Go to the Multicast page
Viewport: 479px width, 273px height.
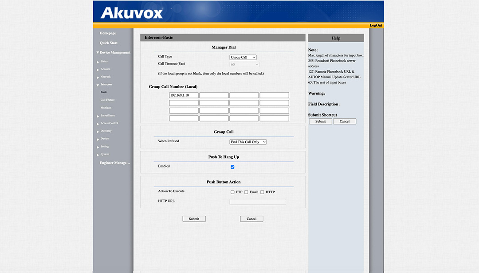pos(106,108)
